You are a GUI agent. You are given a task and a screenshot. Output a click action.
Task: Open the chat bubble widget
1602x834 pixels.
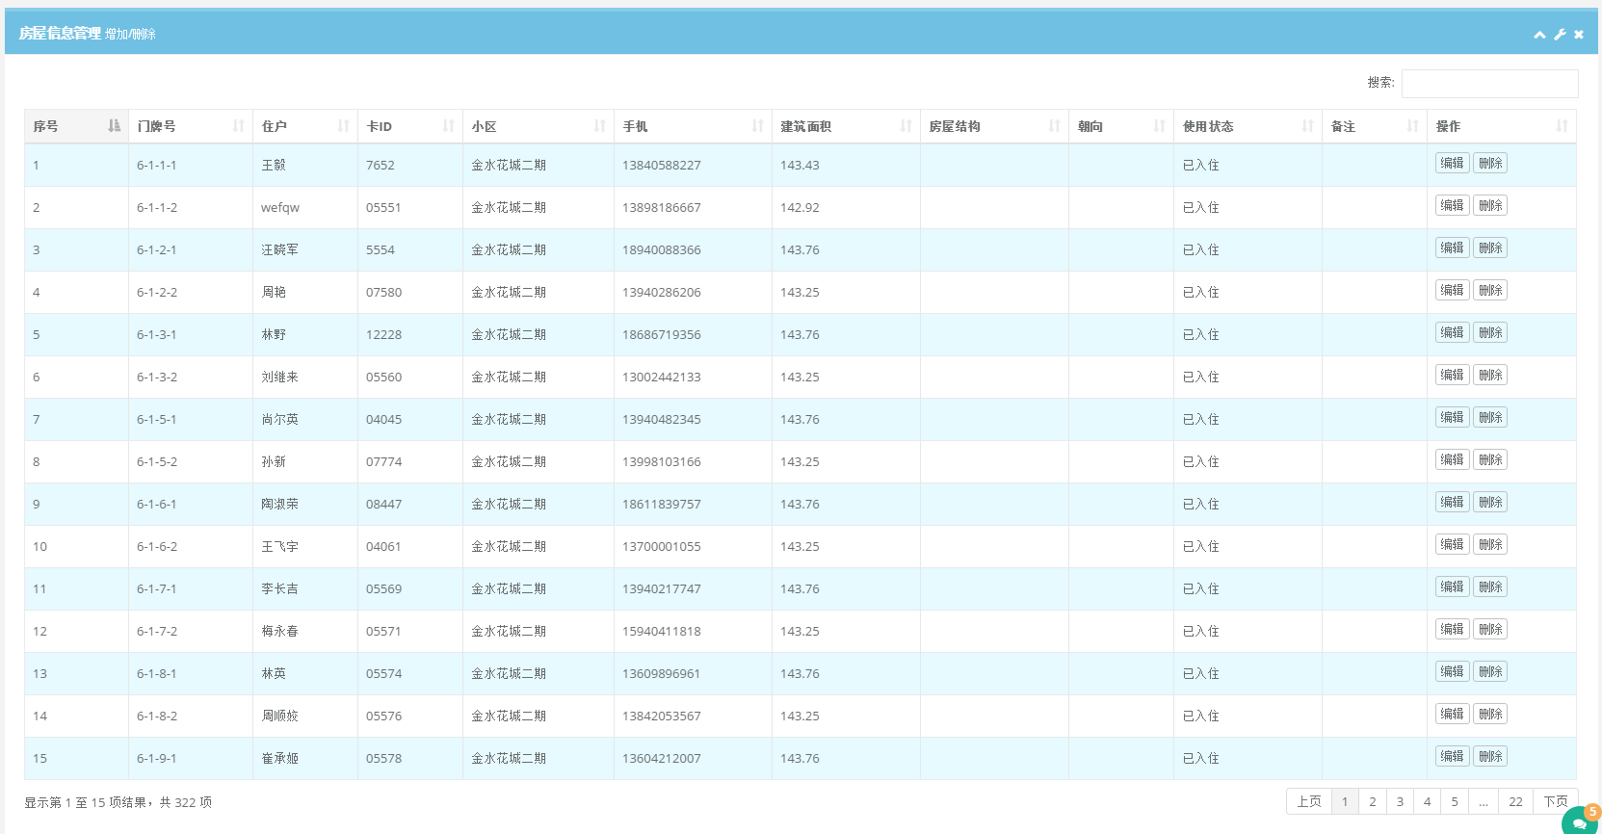coord(1580,821)
